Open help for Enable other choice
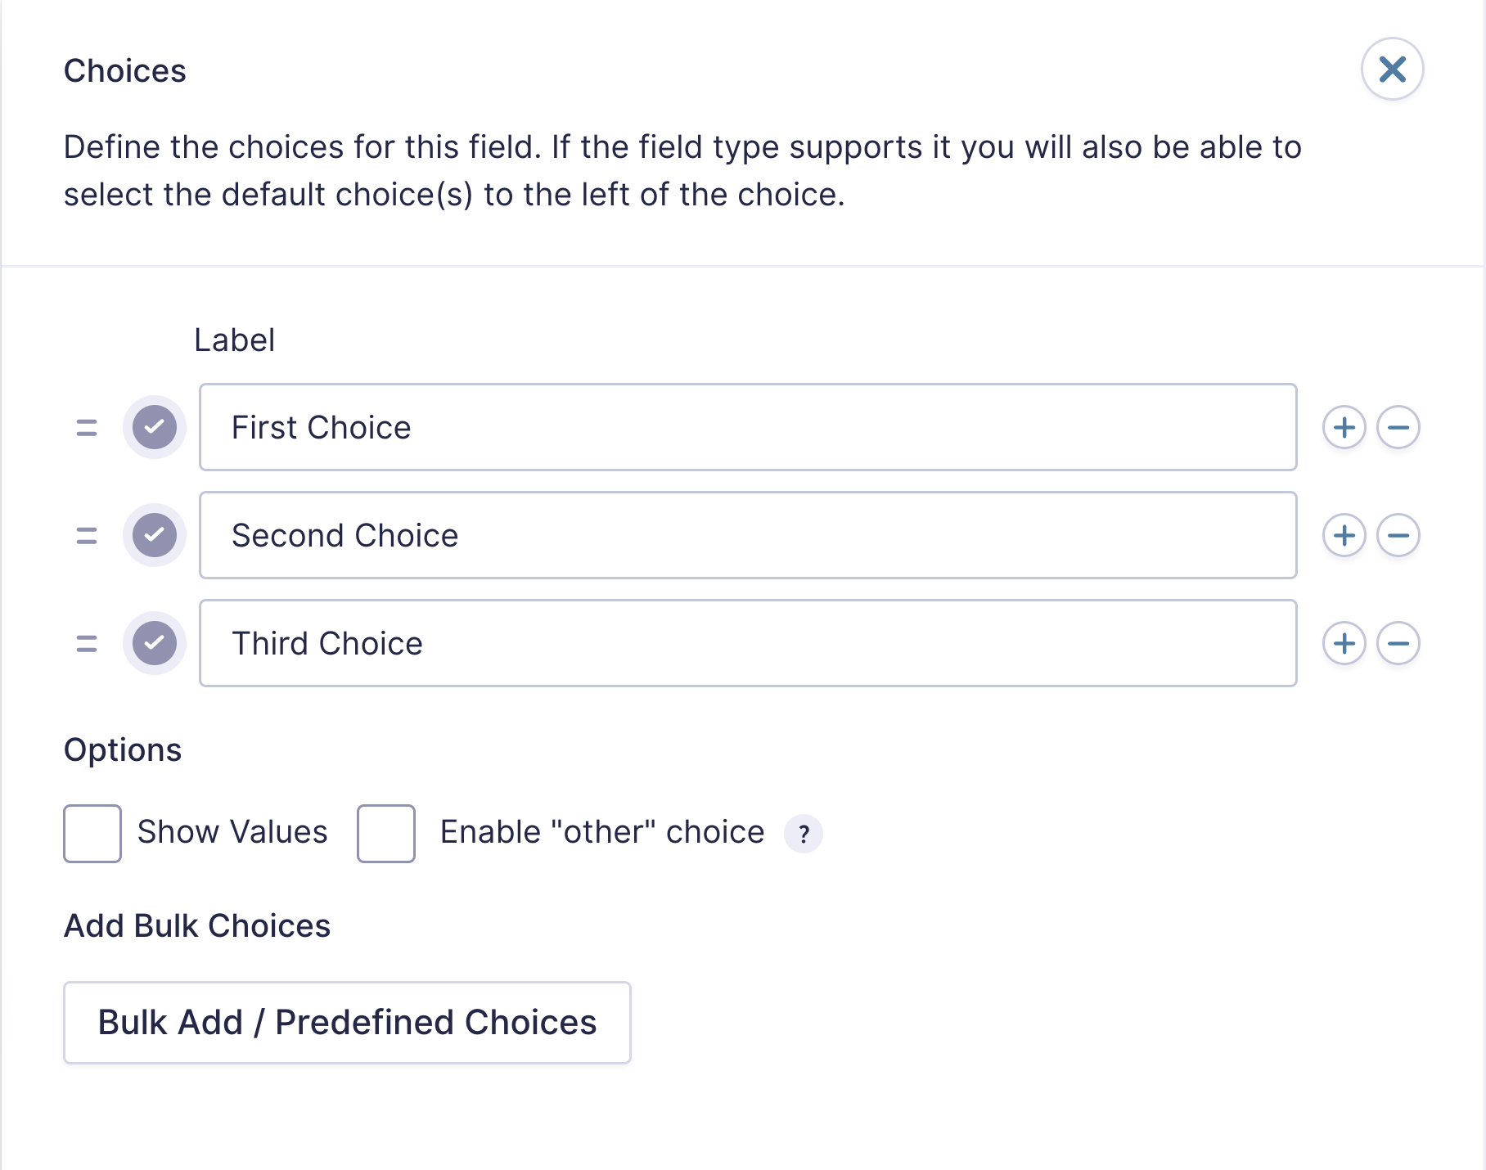 (804, 834)
